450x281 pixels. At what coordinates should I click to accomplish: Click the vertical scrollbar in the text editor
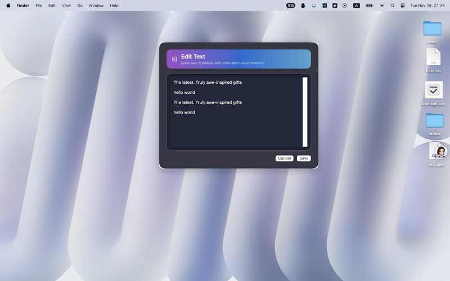pos(305,112)
